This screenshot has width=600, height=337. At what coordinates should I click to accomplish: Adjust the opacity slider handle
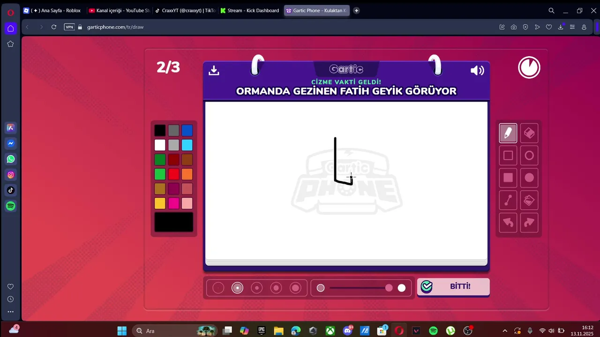coord(389,288)
